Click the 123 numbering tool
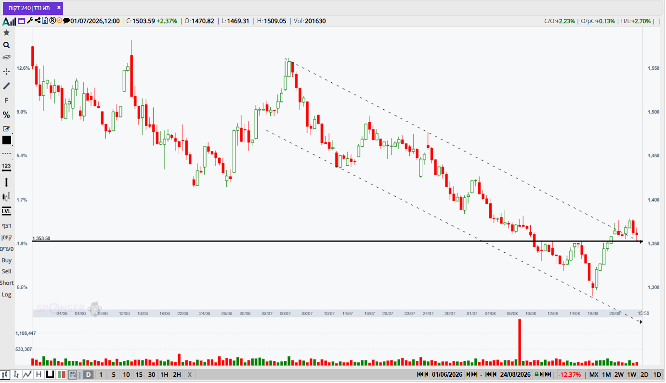The image size is (666, 383). coord(6,166)
